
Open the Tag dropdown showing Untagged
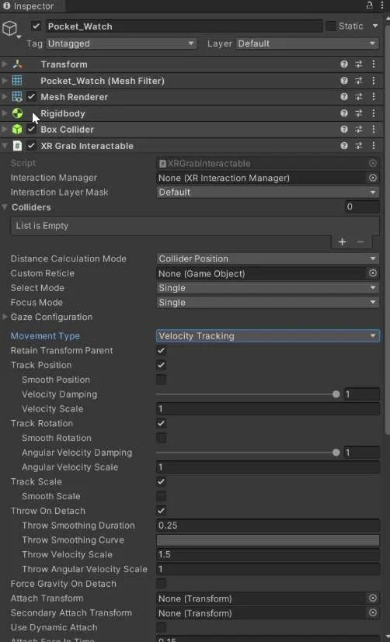click(x=121, y=43)
